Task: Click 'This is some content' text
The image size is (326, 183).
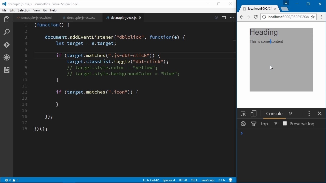Action: 266,41
